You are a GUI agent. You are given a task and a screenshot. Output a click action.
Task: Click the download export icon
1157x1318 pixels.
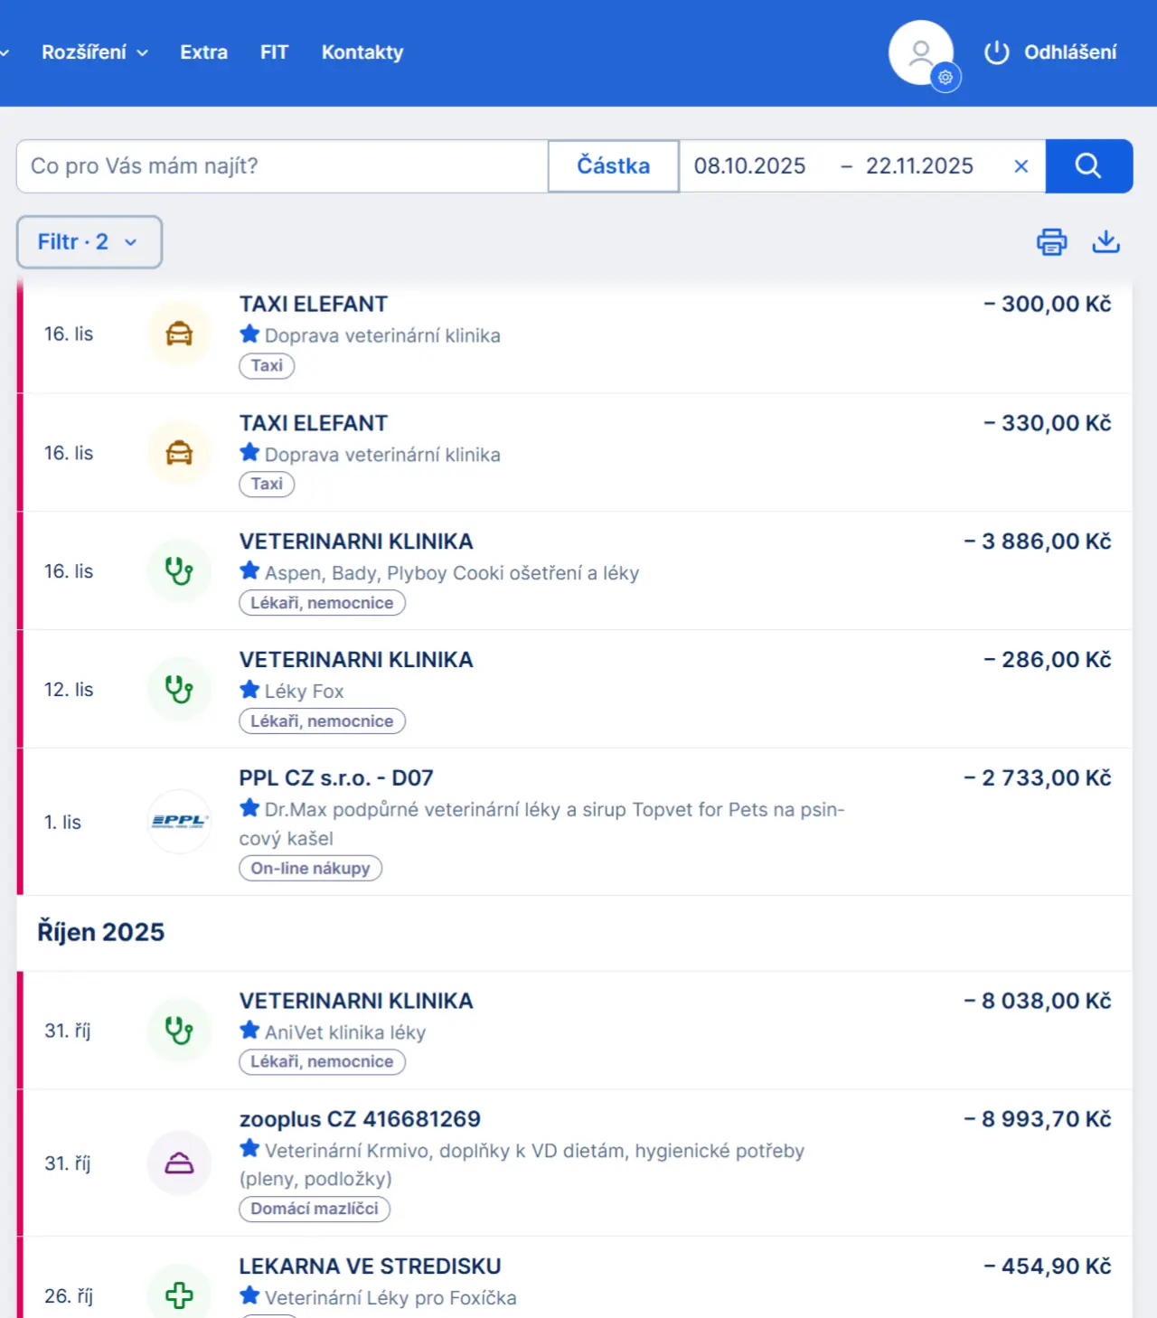(x=1105, y=241)
